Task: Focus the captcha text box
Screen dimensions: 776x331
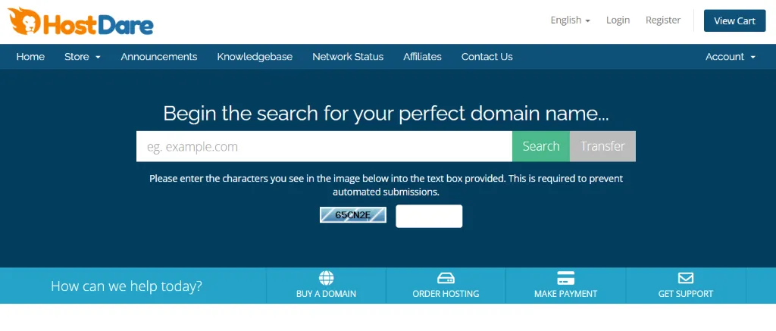Action: click(429, 216)
